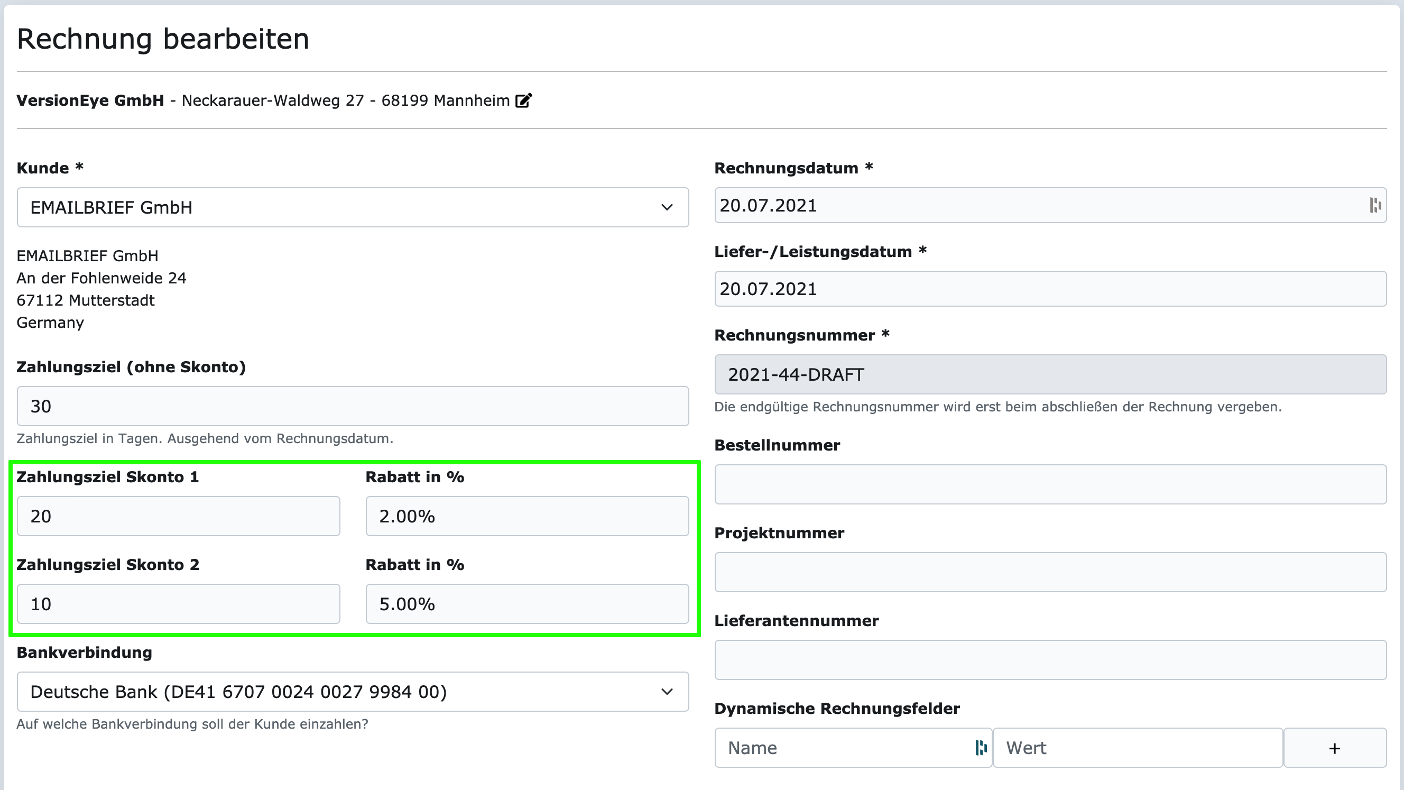1404x790 pixels.
Task: Click the Liefer-/Leistungsdatum field
Action: pos(1050,288)
